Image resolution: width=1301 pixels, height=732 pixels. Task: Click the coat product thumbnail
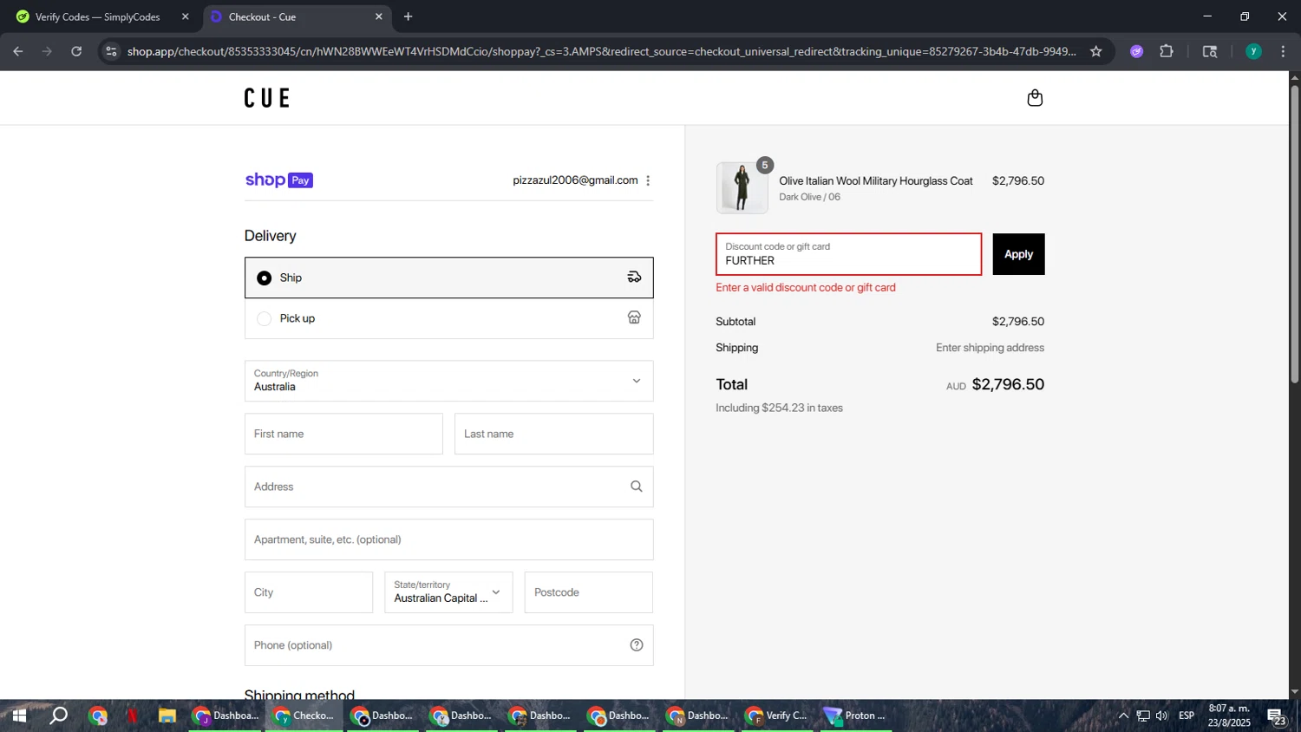(742, 187)
